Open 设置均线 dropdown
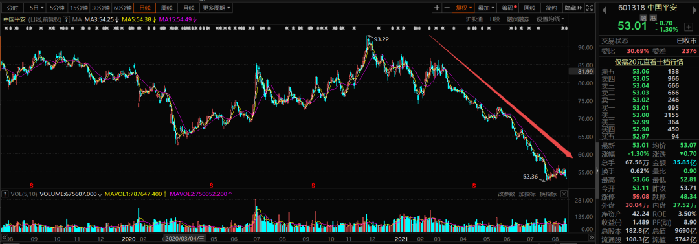This screenshot has width=699, height=244. pyautogui.click(x=550, y=19)
